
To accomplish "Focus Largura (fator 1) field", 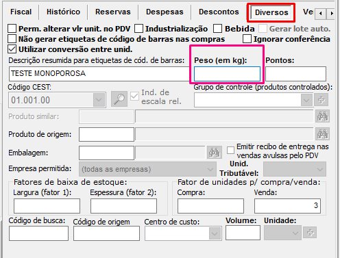I will coord(47,206).
